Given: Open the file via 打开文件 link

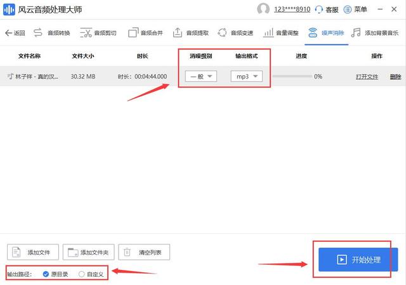Looking at the screenshot, I should 367,77.
